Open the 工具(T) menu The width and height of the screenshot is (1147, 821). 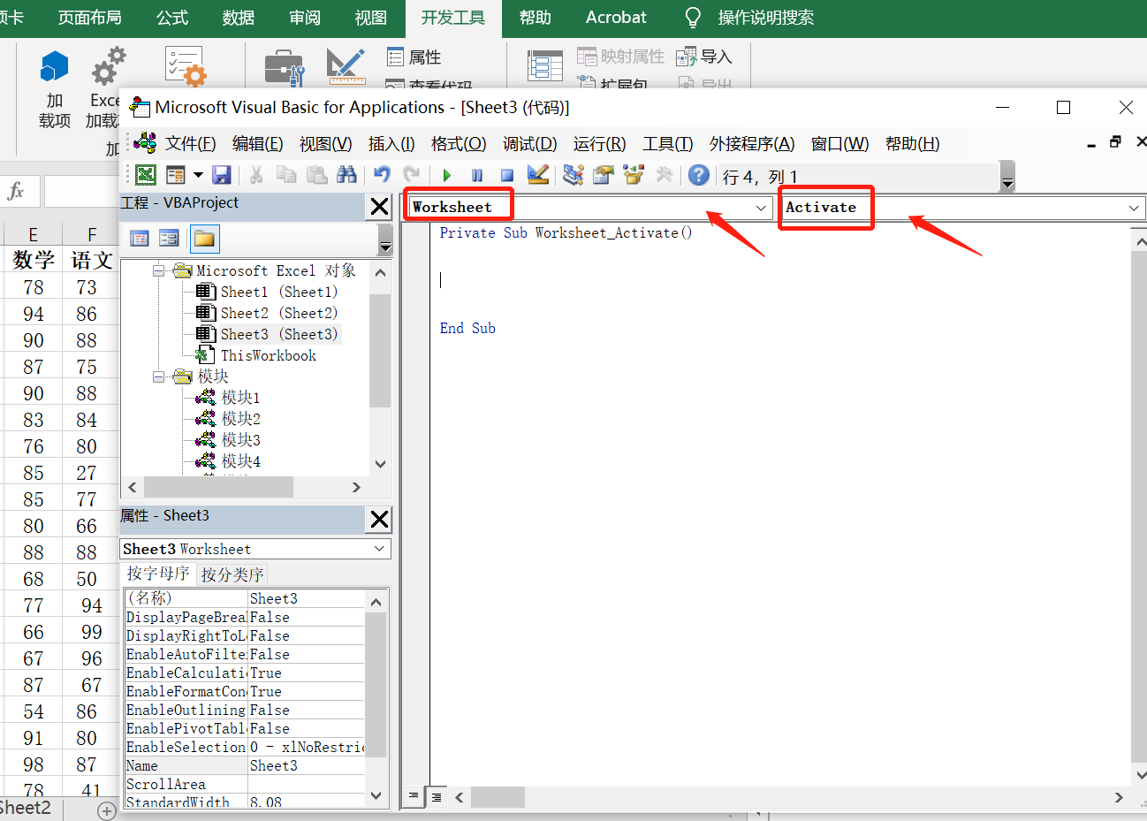(x=667, y=144)
